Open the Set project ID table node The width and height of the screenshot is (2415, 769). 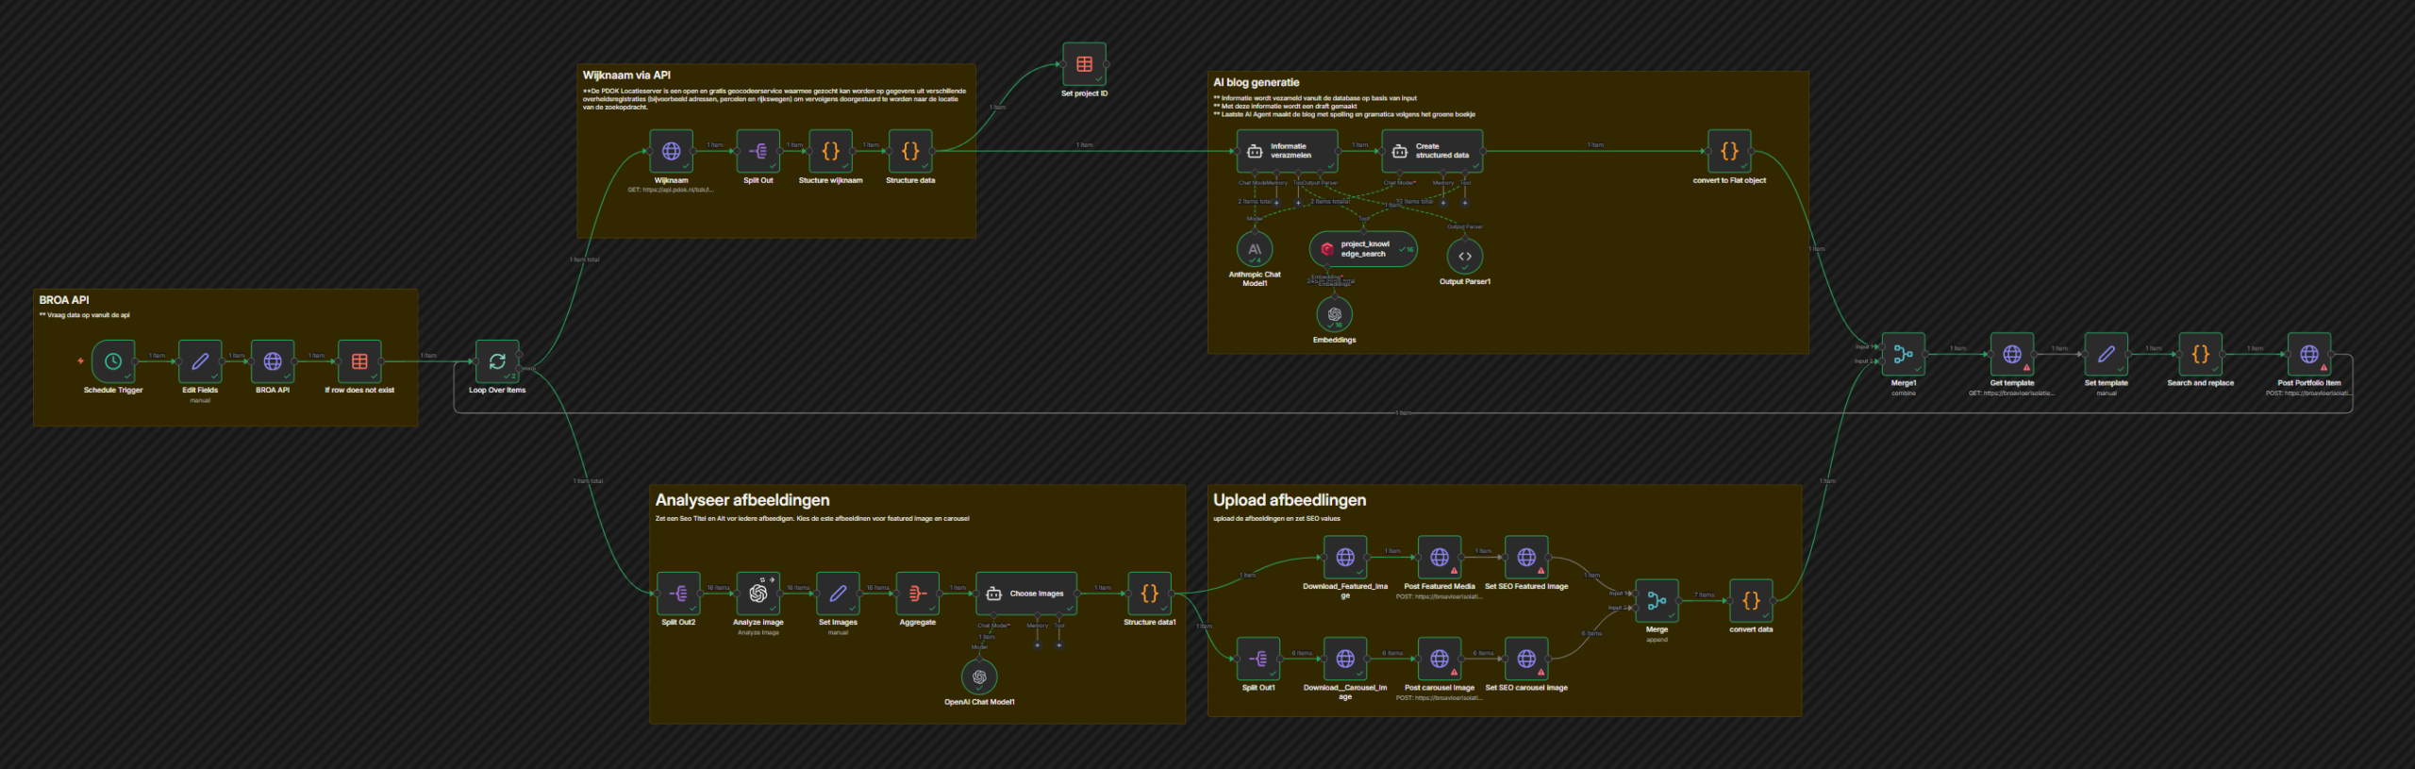1084,64
